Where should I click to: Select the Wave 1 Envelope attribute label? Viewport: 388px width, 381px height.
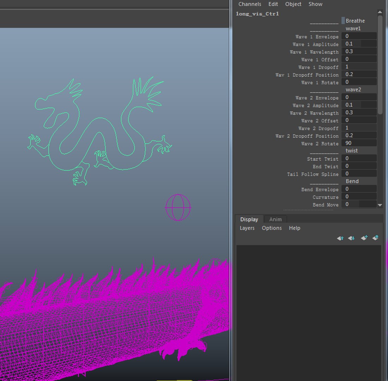pos(317,37)
